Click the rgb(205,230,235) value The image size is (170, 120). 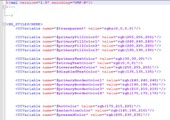coord(124,115)
